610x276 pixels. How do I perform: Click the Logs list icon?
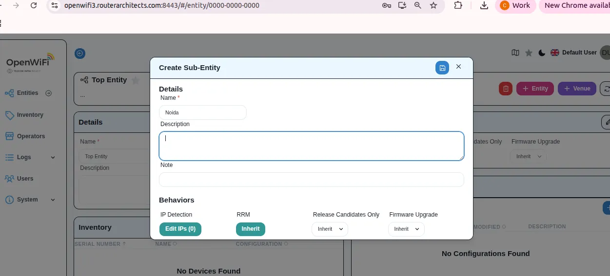(x=9, y=157)
